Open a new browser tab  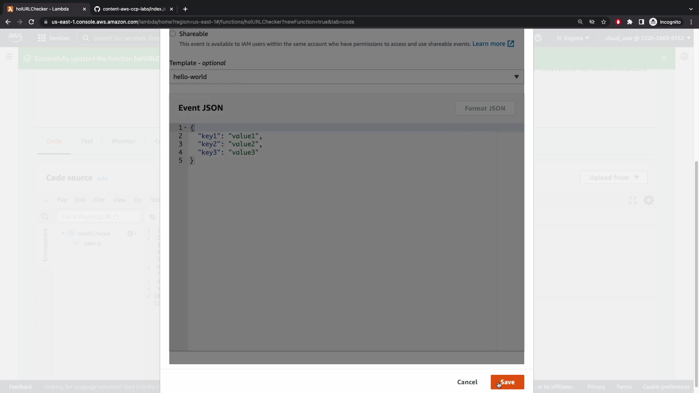click(x=185, y=9)
